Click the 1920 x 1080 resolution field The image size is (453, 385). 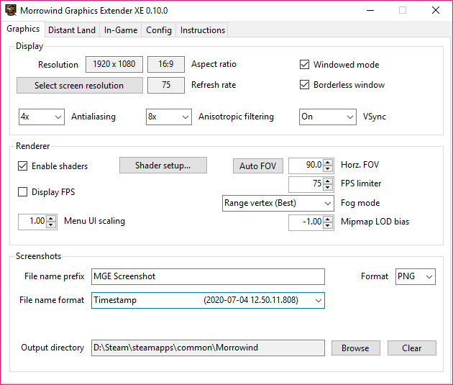[x=114, y=64]
